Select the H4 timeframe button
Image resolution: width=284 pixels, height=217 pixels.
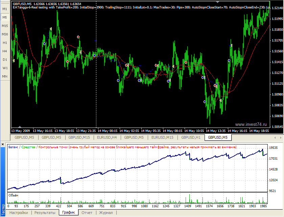5,51
